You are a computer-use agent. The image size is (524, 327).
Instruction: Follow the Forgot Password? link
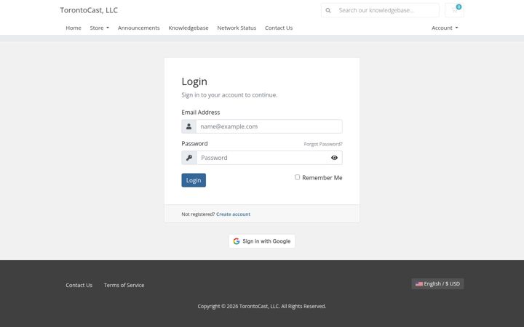[x=323, y=144]
